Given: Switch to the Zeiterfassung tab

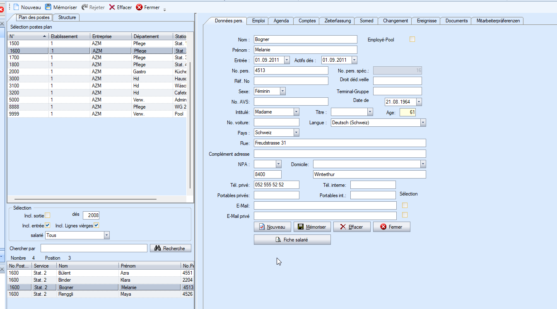Looking at the screenshot, I should pyautogui.click(x=338, y=21).
